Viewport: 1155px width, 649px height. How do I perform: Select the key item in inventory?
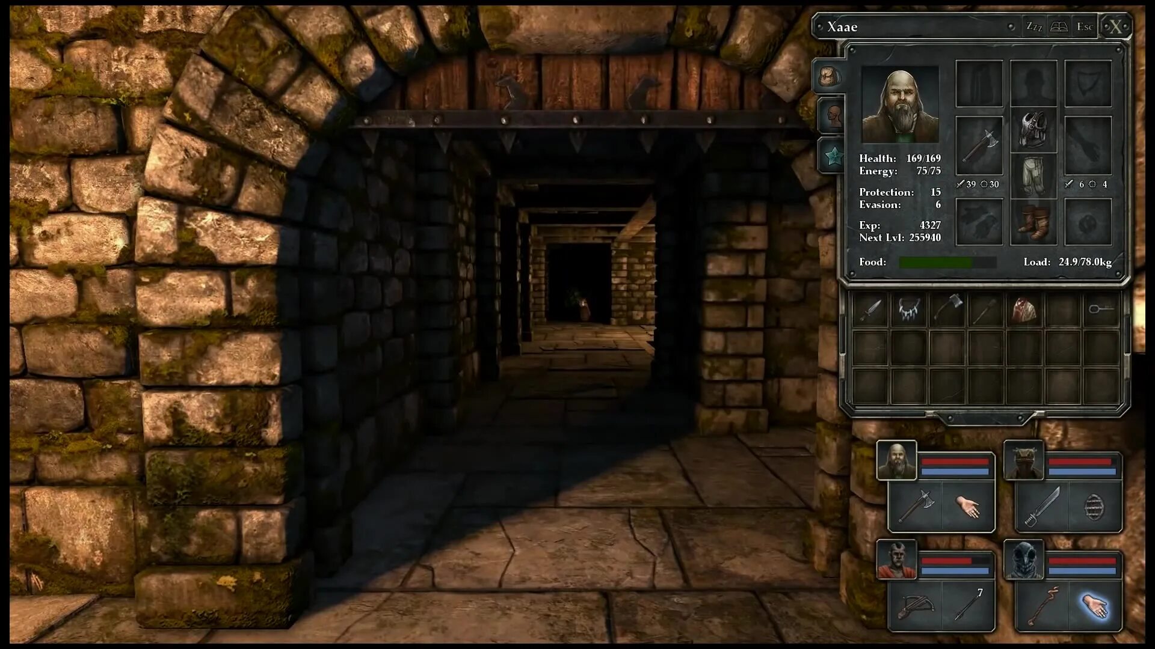(x=1100, y=310)
